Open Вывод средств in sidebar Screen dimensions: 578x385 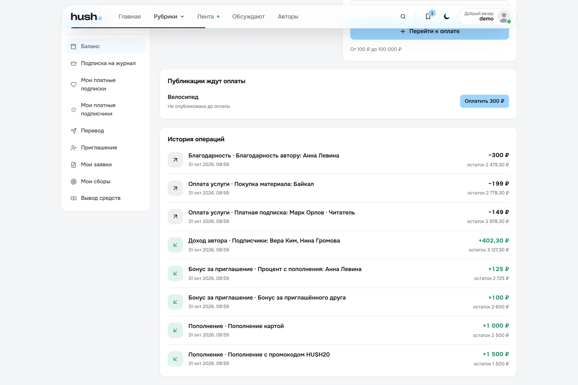coord(105,198)
